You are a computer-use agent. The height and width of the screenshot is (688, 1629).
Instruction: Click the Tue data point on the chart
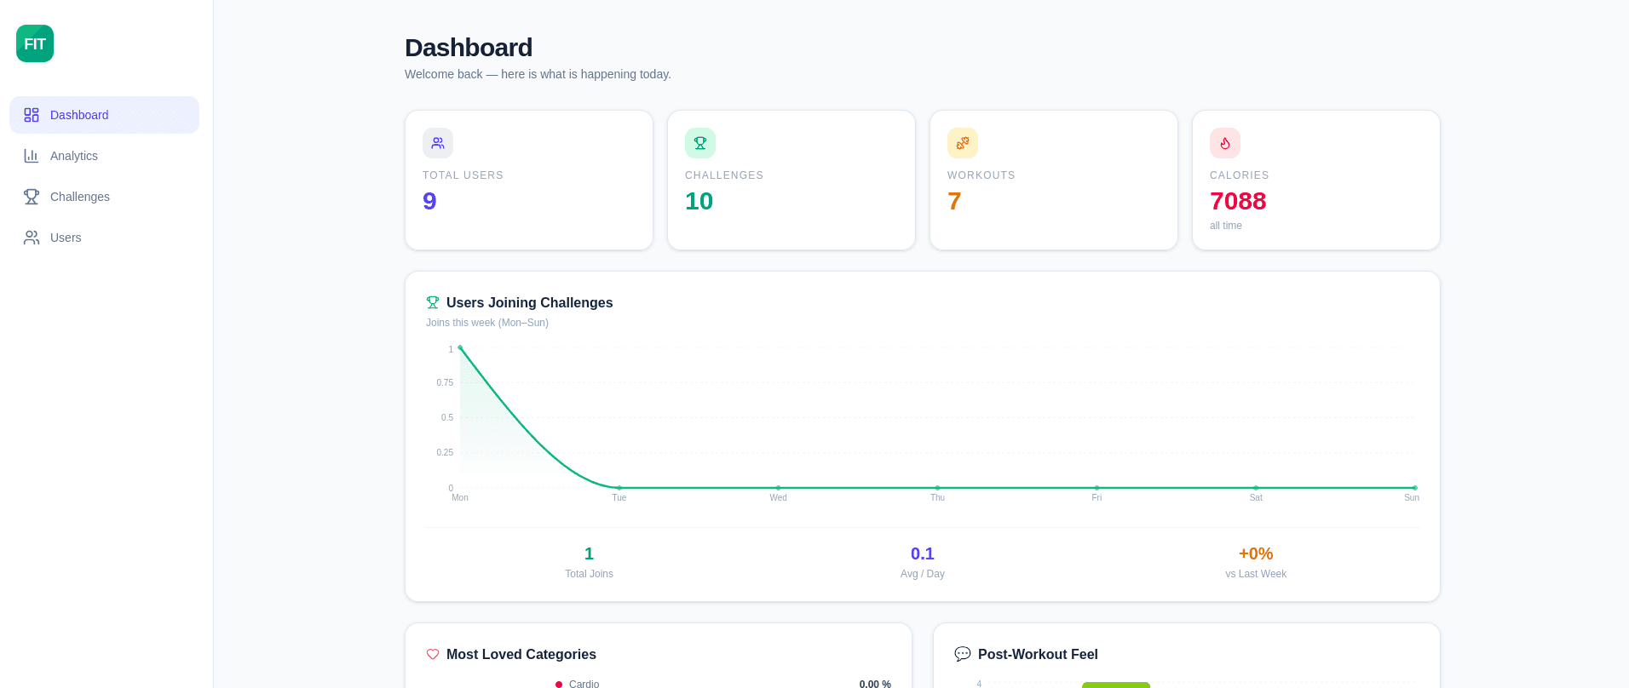(x=619, y=488)
